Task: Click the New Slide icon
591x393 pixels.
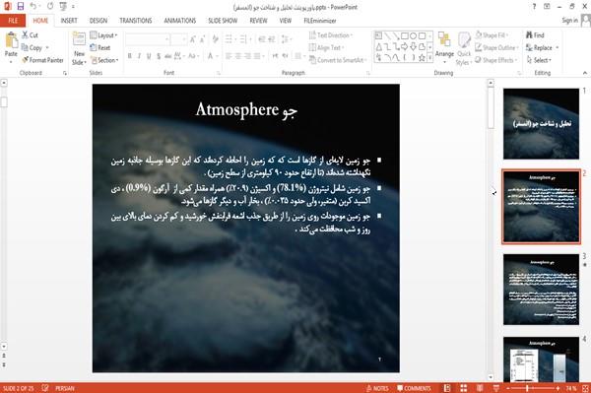Action: pos(79,39)
